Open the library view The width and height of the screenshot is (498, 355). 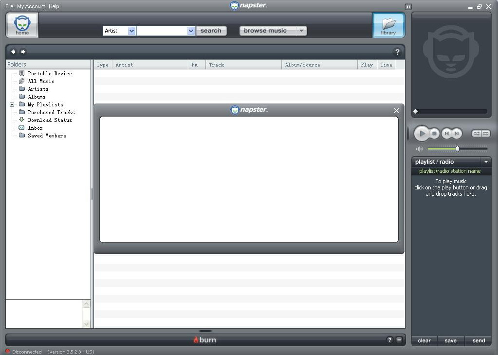coord(388,25)
